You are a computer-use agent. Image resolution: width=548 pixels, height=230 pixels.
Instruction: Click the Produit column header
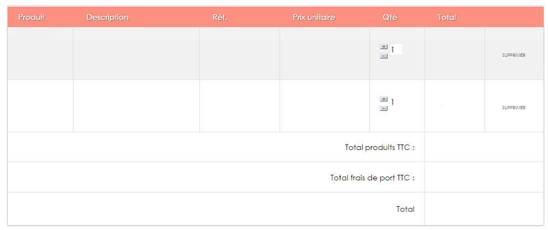click(32, 18)
